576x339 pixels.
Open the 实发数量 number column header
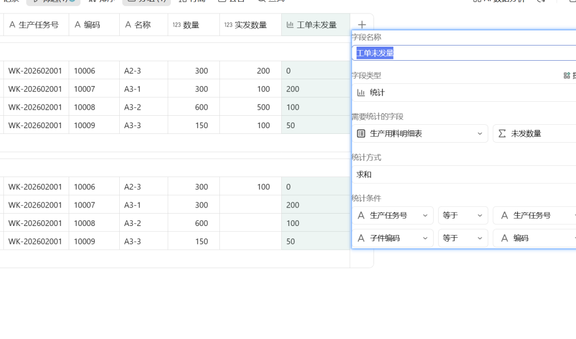(250, 25)
